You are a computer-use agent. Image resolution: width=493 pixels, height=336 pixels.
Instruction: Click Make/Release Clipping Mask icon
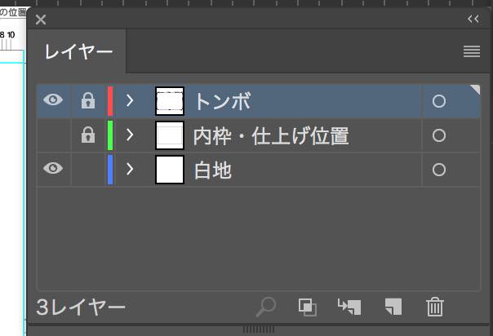point(307,307)
